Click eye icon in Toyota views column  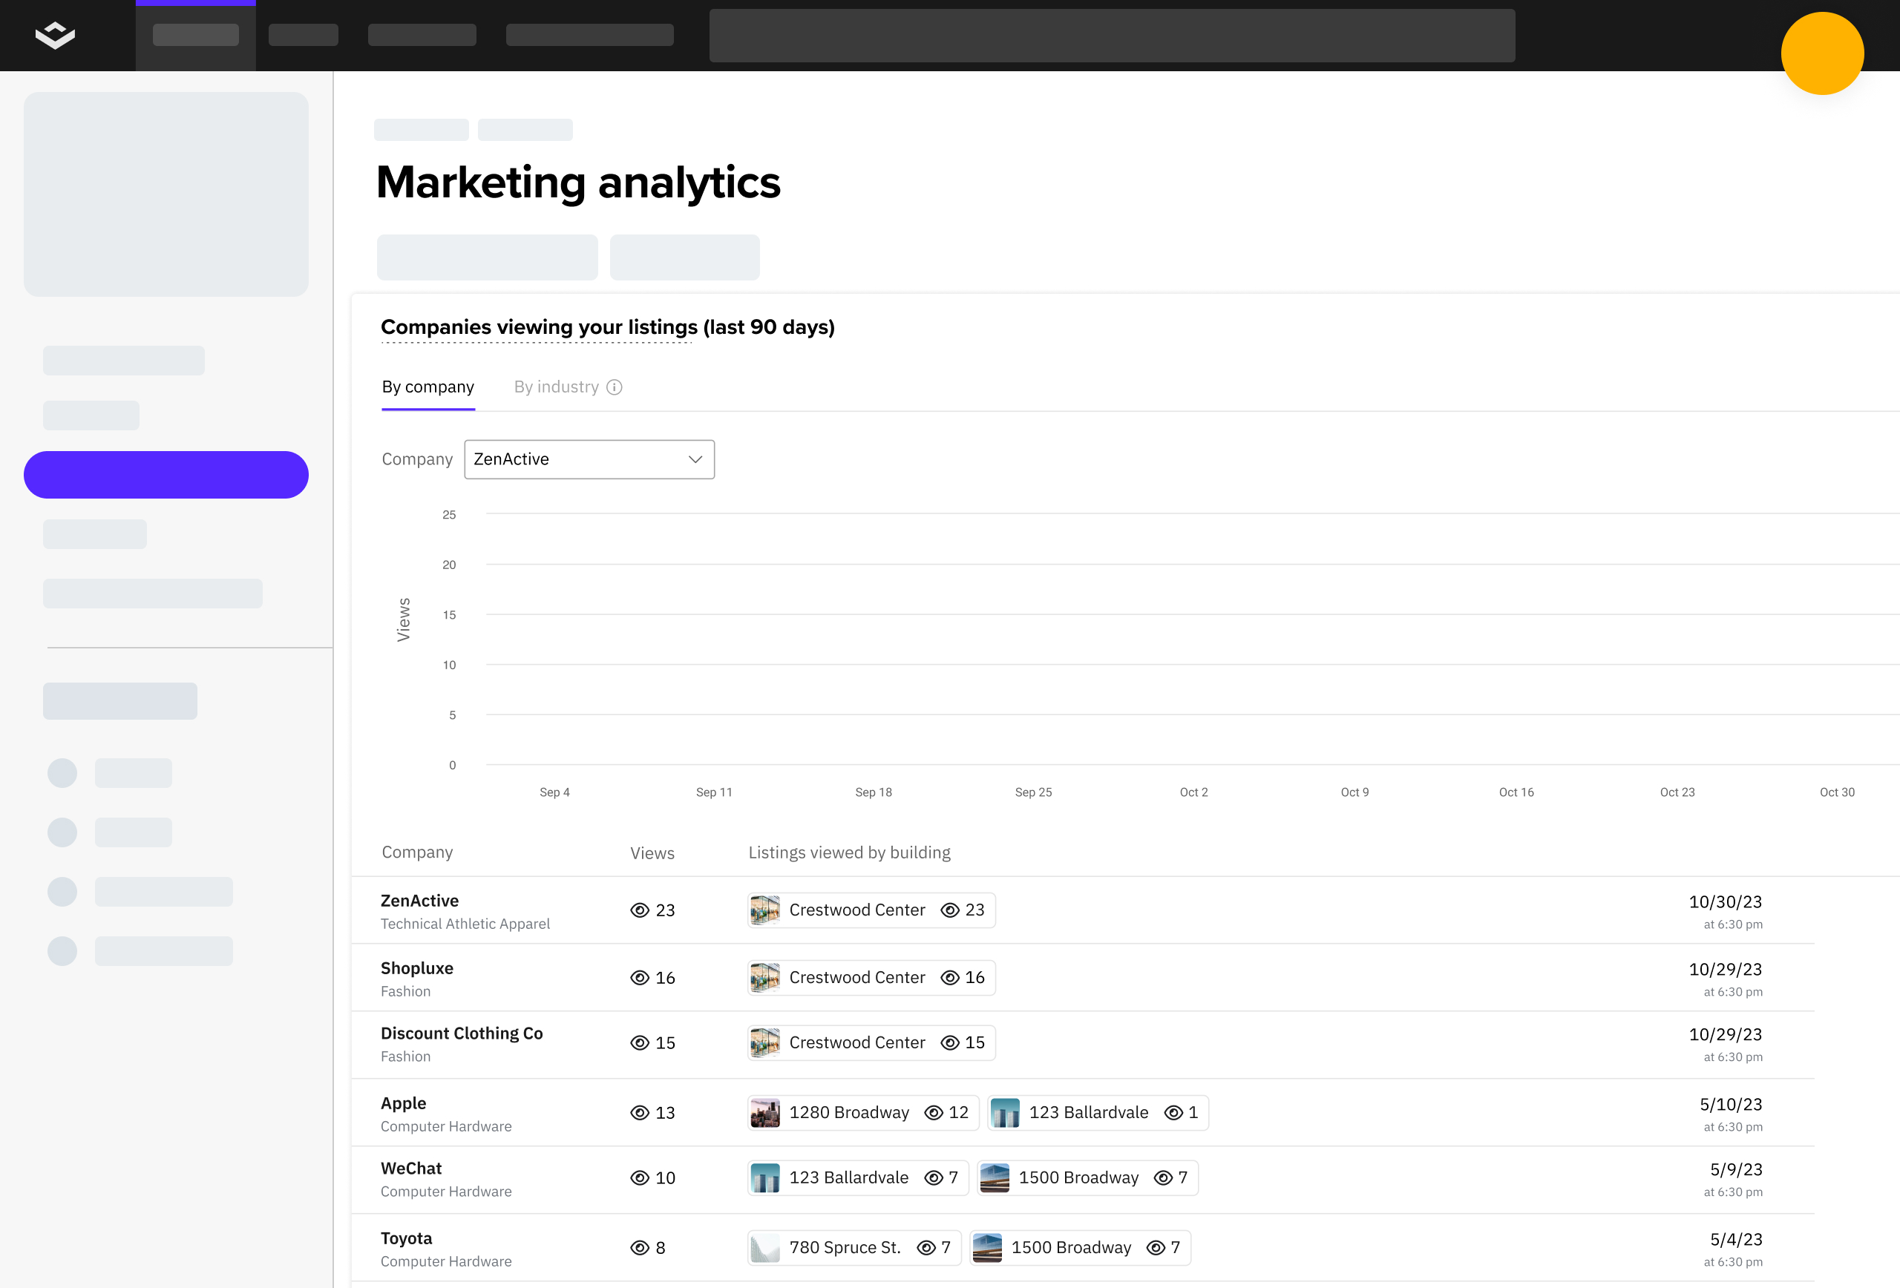639,1248
